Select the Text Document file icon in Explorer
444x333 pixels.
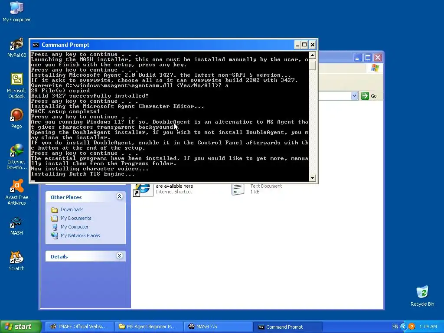pyautogui.click(x=238, y=189)
